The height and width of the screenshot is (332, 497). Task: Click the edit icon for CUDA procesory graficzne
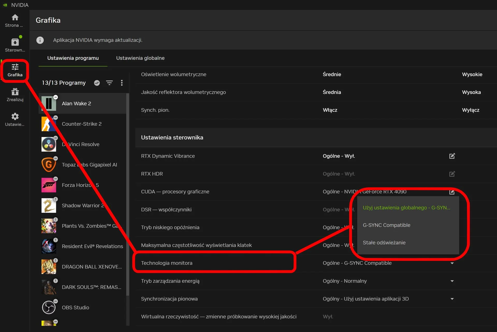point(452,192)
